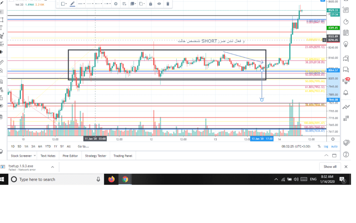The height and width of the screenshot is (223, 356).
Task: Change line color with pencil color tool
Action: [x=73, y=4]
